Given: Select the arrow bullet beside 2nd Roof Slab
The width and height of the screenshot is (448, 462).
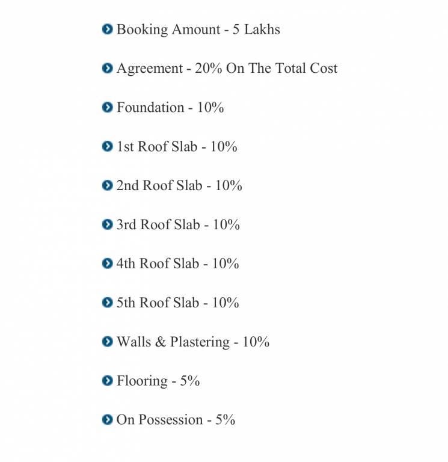Looking at the screenshot, I should click(108, 185).
